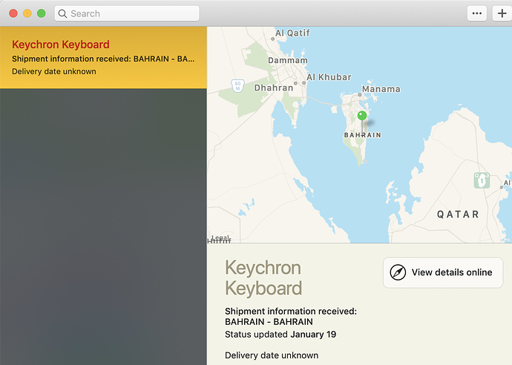Open the ellipsis more options menu

tap(477, 13)
